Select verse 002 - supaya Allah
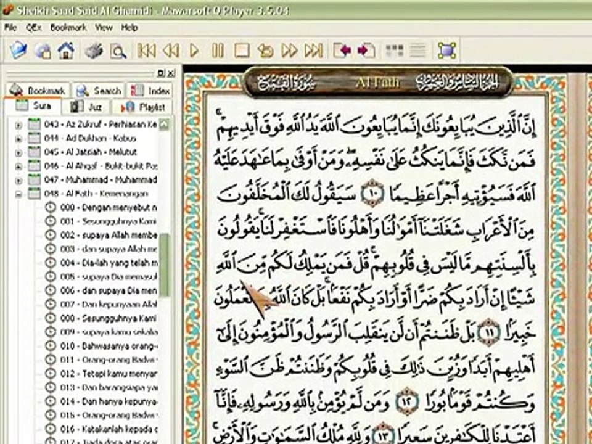 click(109, 235)
